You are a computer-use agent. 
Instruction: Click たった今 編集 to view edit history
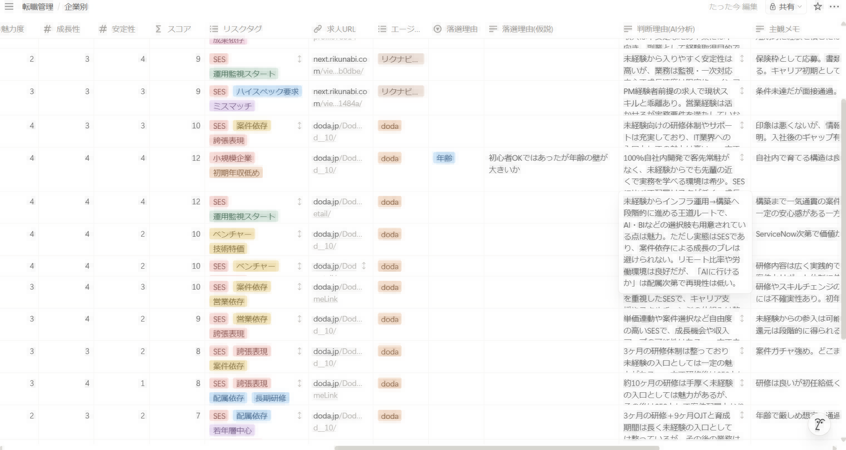point(733,6)
